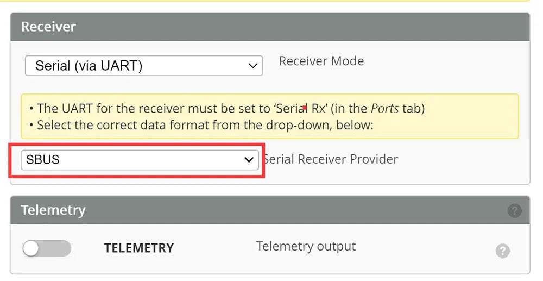
Task: Enable the TELEMETRY toggle switch
Action: [x=47, y=248]
